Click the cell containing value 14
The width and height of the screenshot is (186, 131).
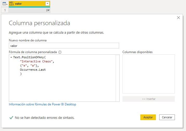(30, 10)
